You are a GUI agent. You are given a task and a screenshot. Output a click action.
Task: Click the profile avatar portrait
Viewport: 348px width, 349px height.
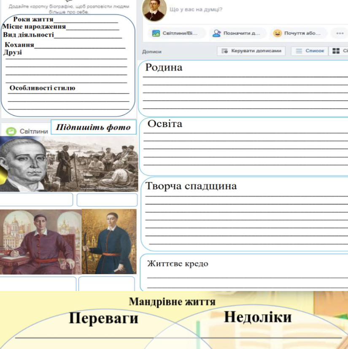click(154, 10)
